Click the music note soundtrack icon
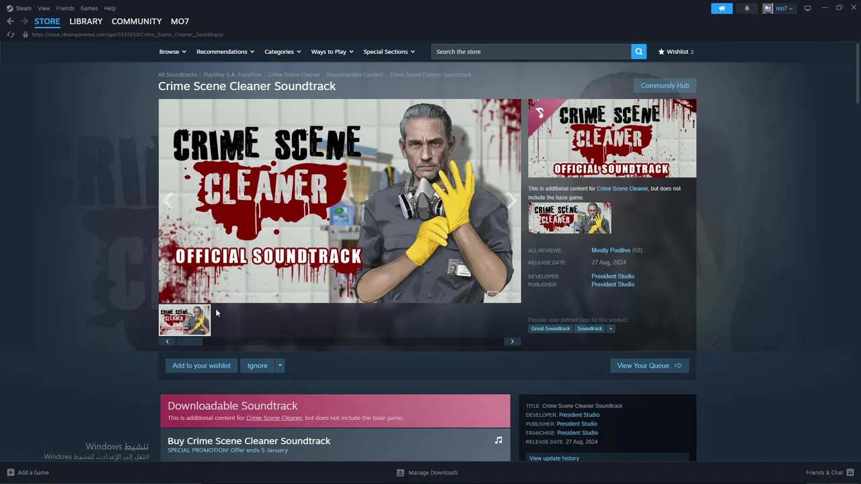Image resolution: width=861 pixels, height=484 pixels. (498, 440)
